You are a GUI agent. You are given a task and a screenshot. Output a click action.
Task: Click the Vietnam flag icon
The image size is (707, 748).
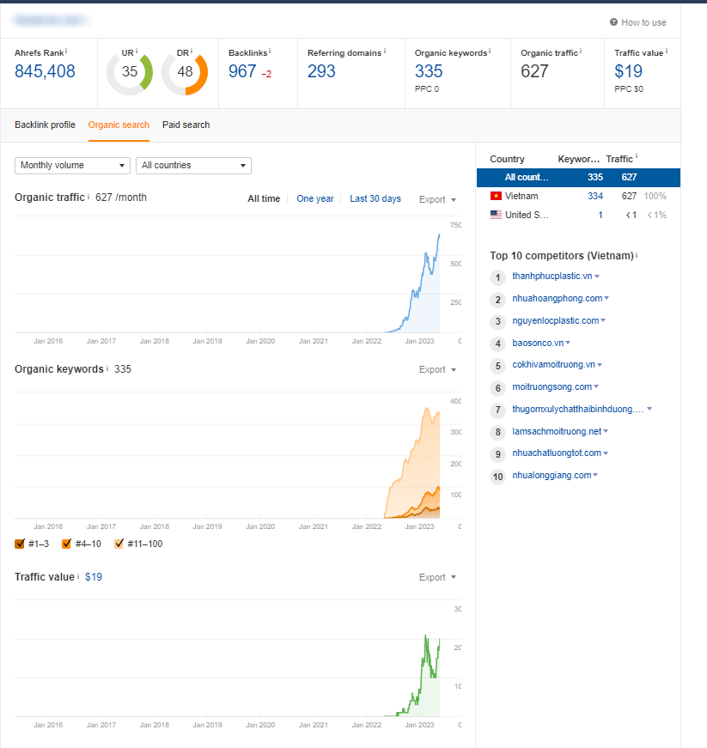click(496, 197)
